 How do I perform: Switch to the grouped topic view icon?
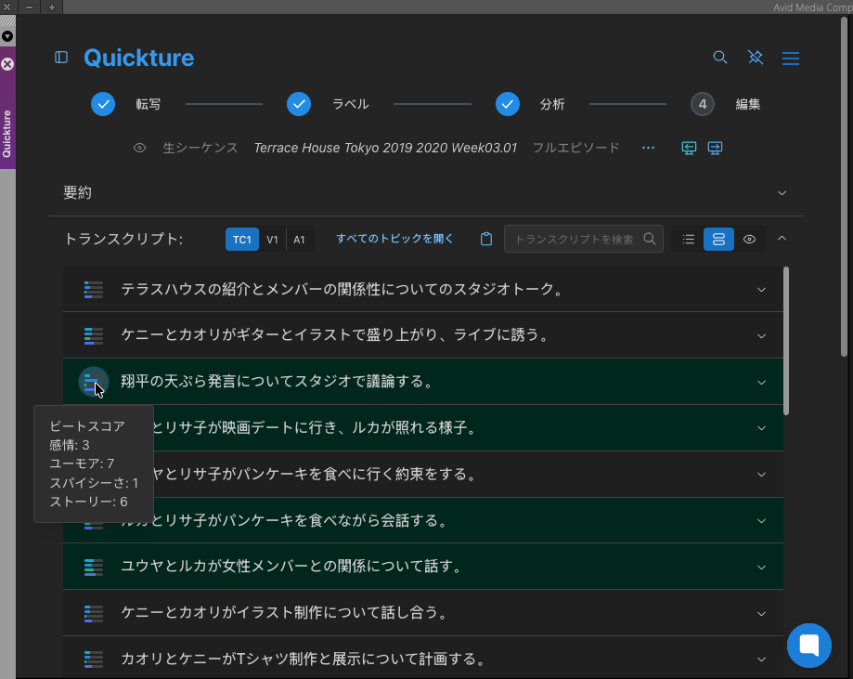(718, 239)
